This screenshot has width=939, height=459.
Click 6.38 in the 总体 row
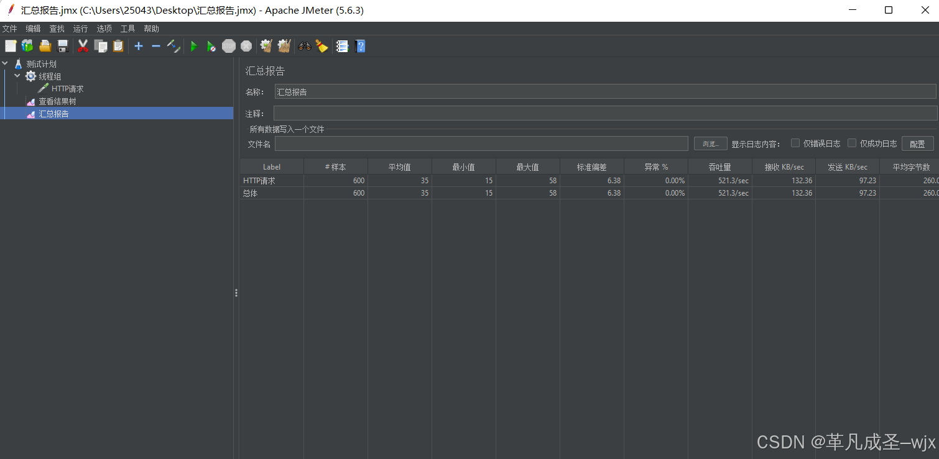(614, 193)
